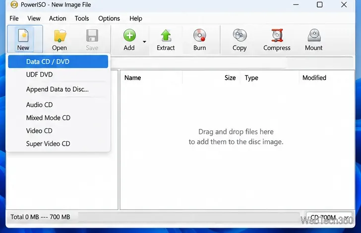Screen dimensions: 361x233
Task: Close the PowerISO window
Action: click(x=344, y=4)
